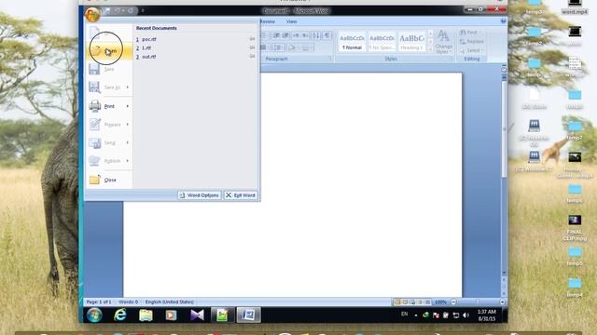Click the Shading paint bucket icon
597x335 pixels.
[x=293, y=47]
